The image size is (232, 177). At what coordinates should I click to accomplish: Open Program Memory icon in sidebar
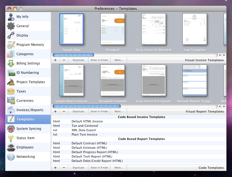click(11, 45)
